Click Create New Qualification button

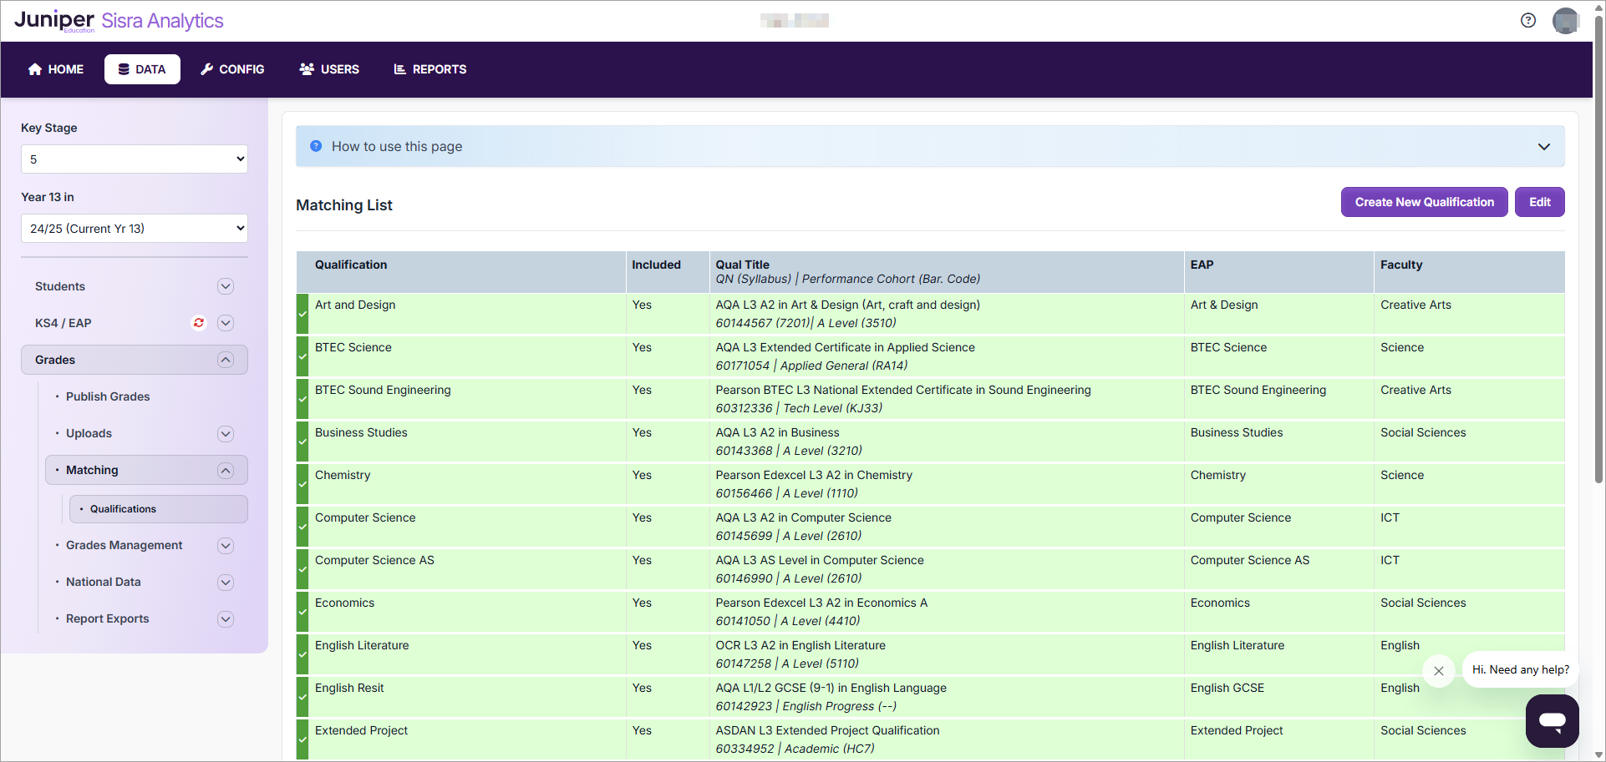click(x=1424, y=202)
